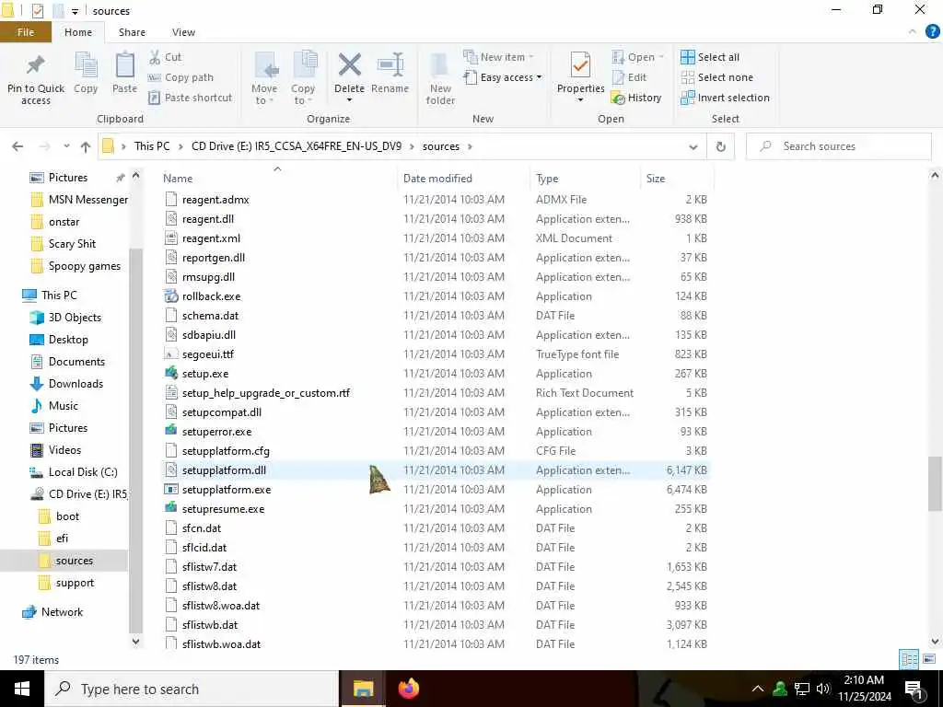Screen dimensions: 943x707
Task: Switch to the Home tab
Action: (78, 32)
